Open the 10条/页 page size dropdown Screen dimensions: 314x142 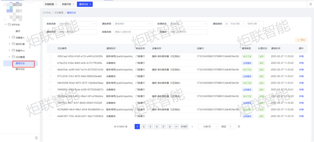[208, 127]
